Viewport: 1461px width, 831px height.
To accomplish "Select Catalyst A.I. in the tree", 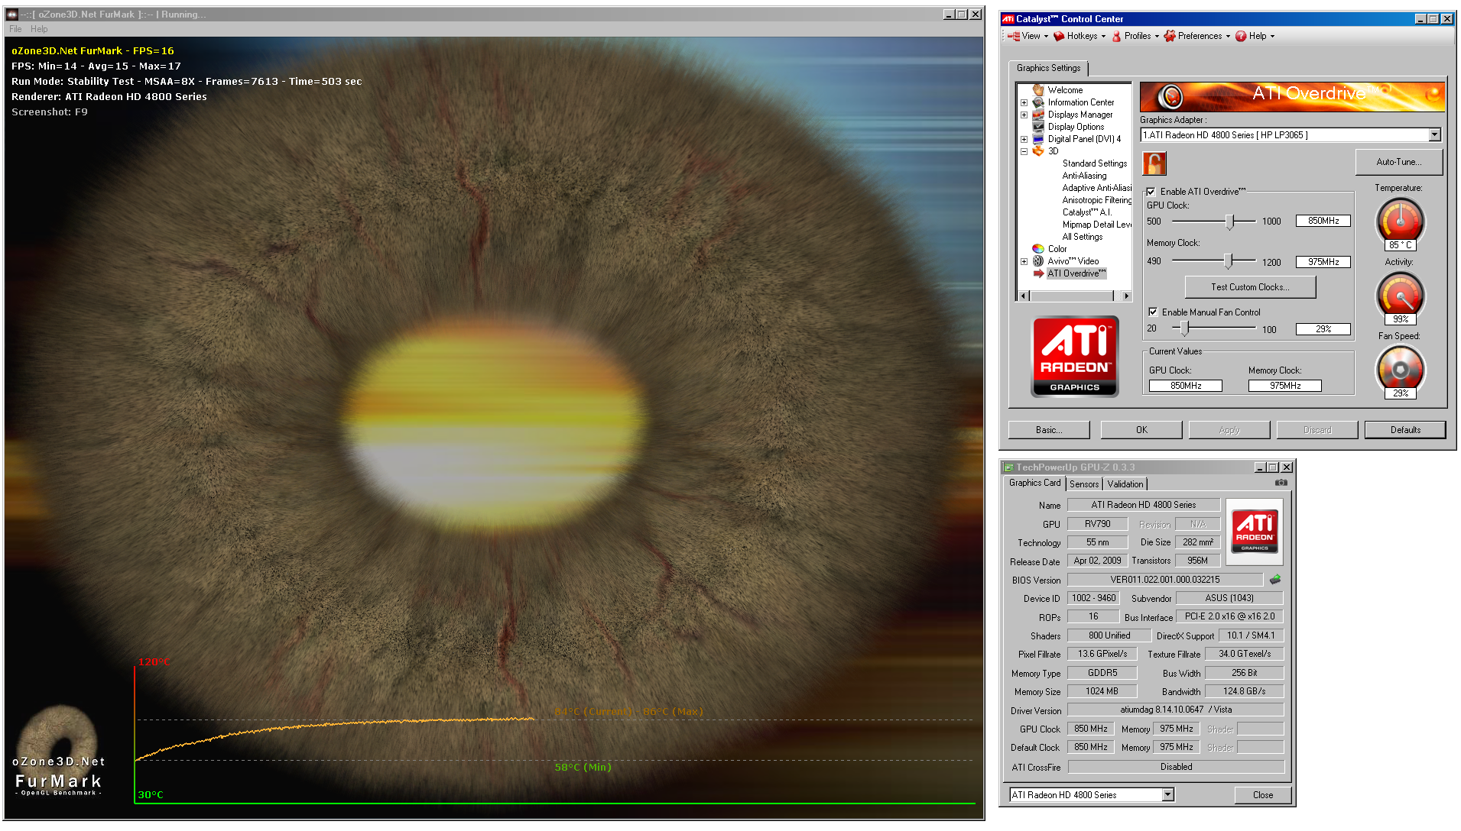I will pos(1086,212).
